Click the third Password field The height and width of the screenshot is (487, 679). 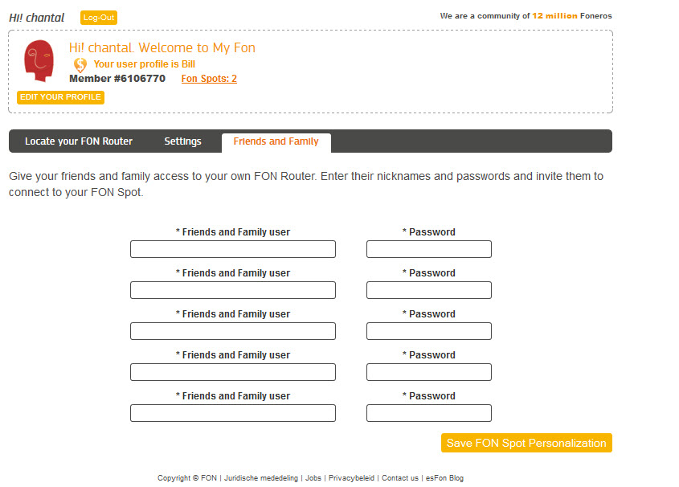428,331
